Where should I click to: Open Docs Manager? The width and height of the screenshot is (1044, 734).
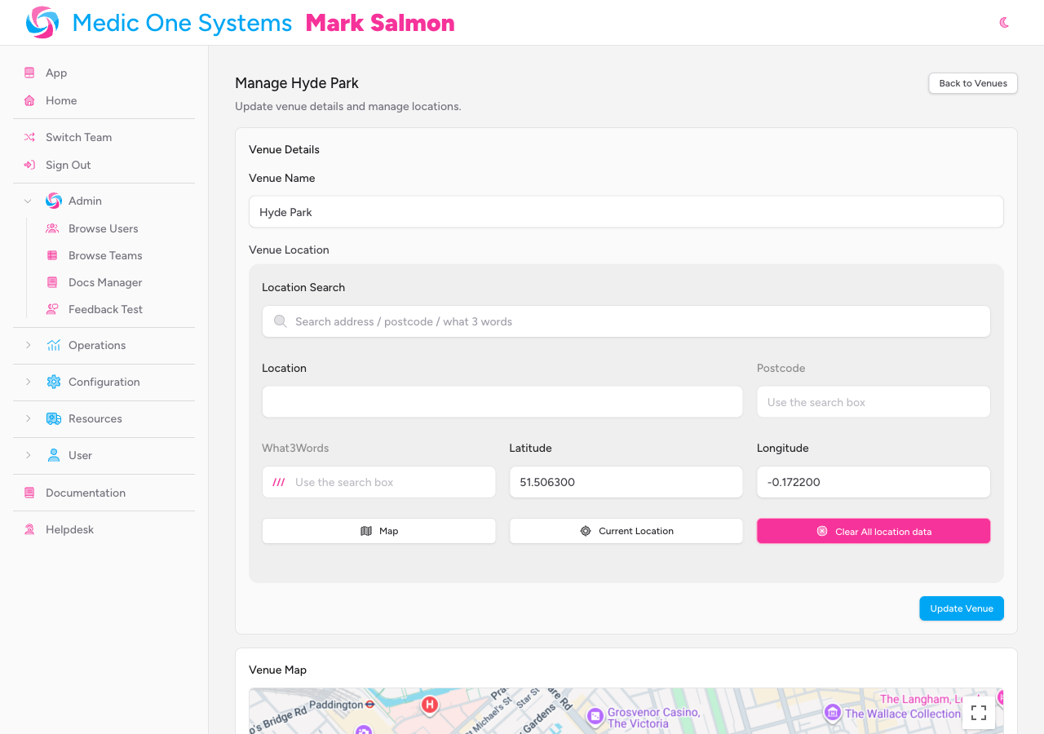pyautogui.click(x=105, y=282)
